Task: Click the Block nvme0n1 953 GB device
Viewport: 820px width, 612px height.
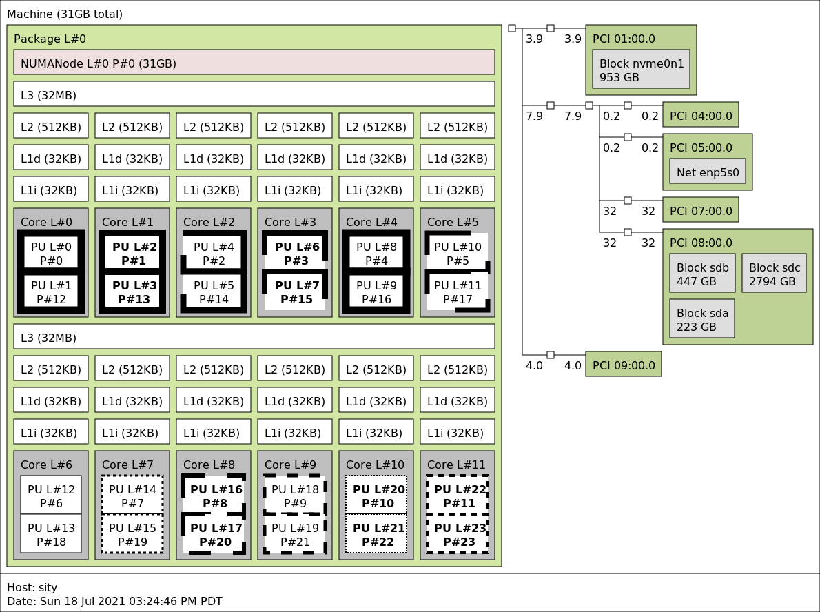Action: [x=641, y=70]
